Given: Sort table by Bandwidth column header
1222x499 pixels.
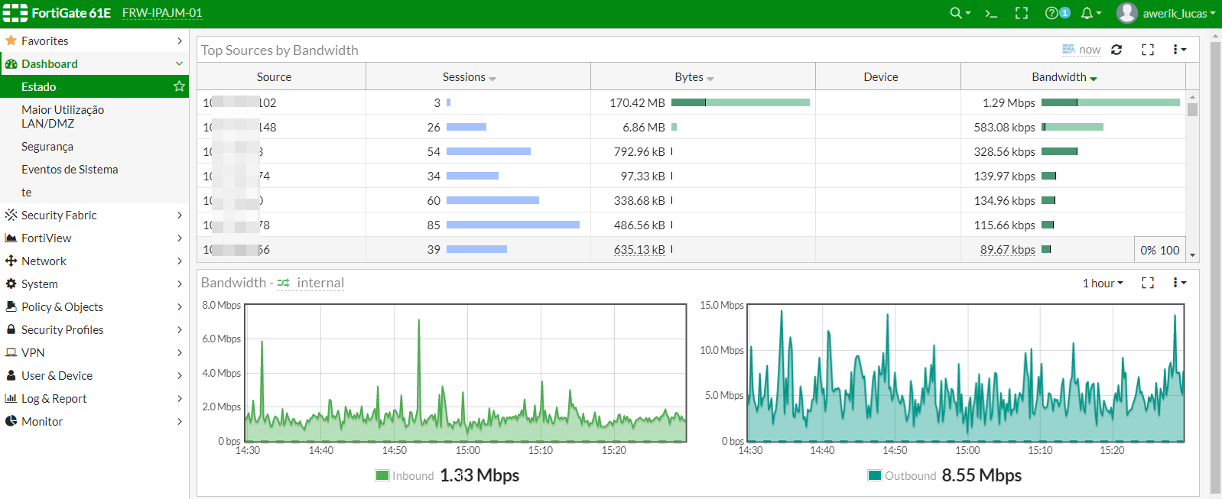Looking at the screenshot, I should point(1064,76).
